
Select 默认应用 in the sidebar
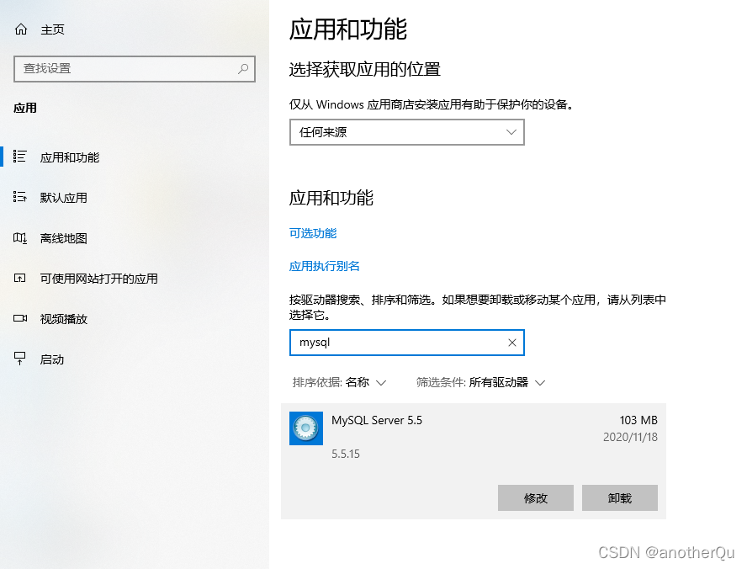pos(64,198)
